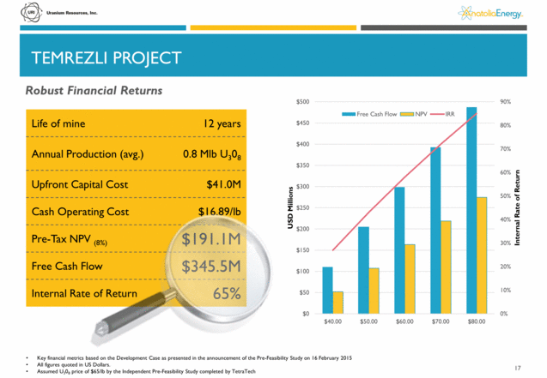The width and height of the screenshot is (547, 378).
Task: Click the Cash Operating Cost label
Action: coord(80,212)
